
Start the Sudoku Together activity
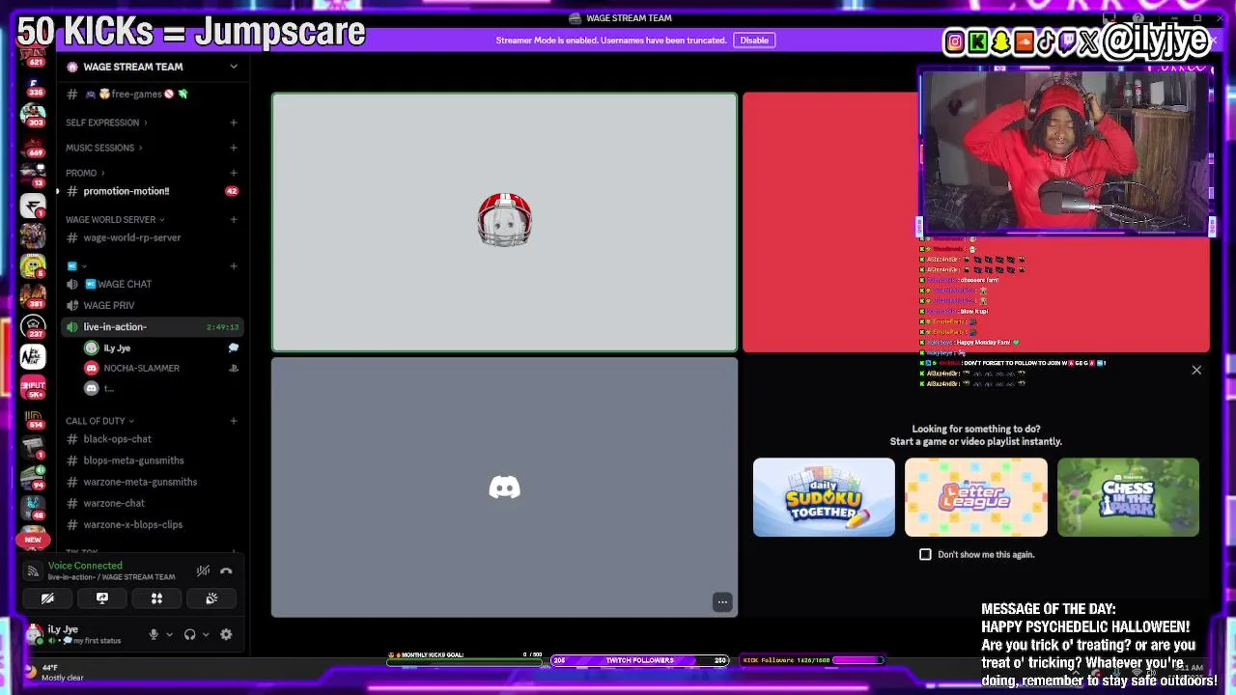point(824,497)
